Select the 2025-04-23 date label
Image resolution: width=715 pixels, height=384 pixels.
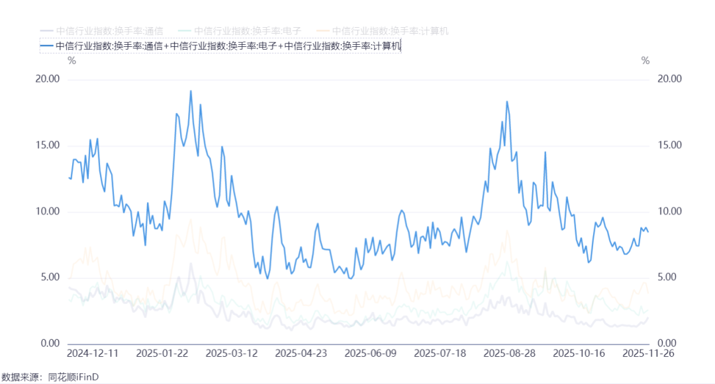point(301,354)
